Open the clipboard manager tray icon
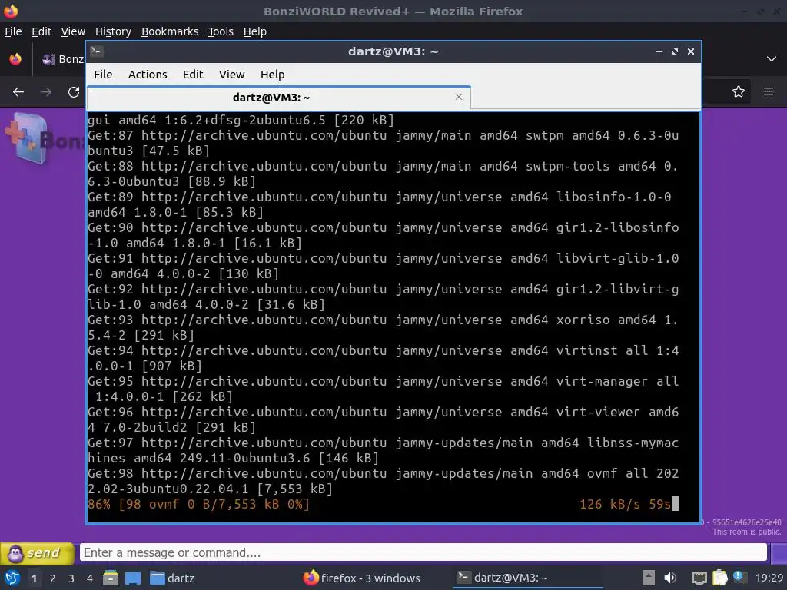Image resolution: width=787 pixels, height=590 pixels. point(719,578)
